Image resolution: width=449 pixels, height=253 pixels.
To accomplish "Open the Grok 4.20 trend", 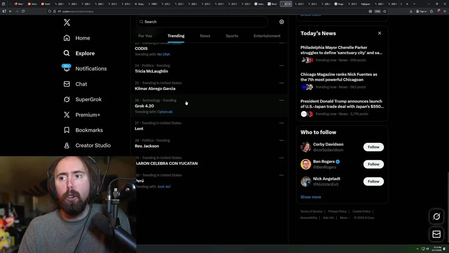I will click(144, 106).
